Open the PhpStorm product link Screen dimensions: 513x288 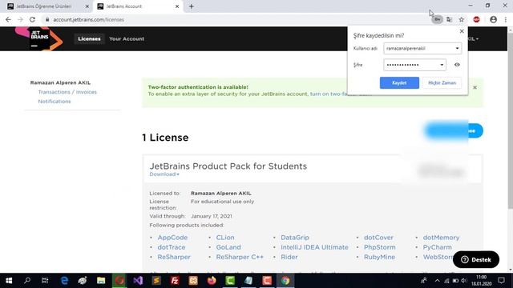point(379,247)
